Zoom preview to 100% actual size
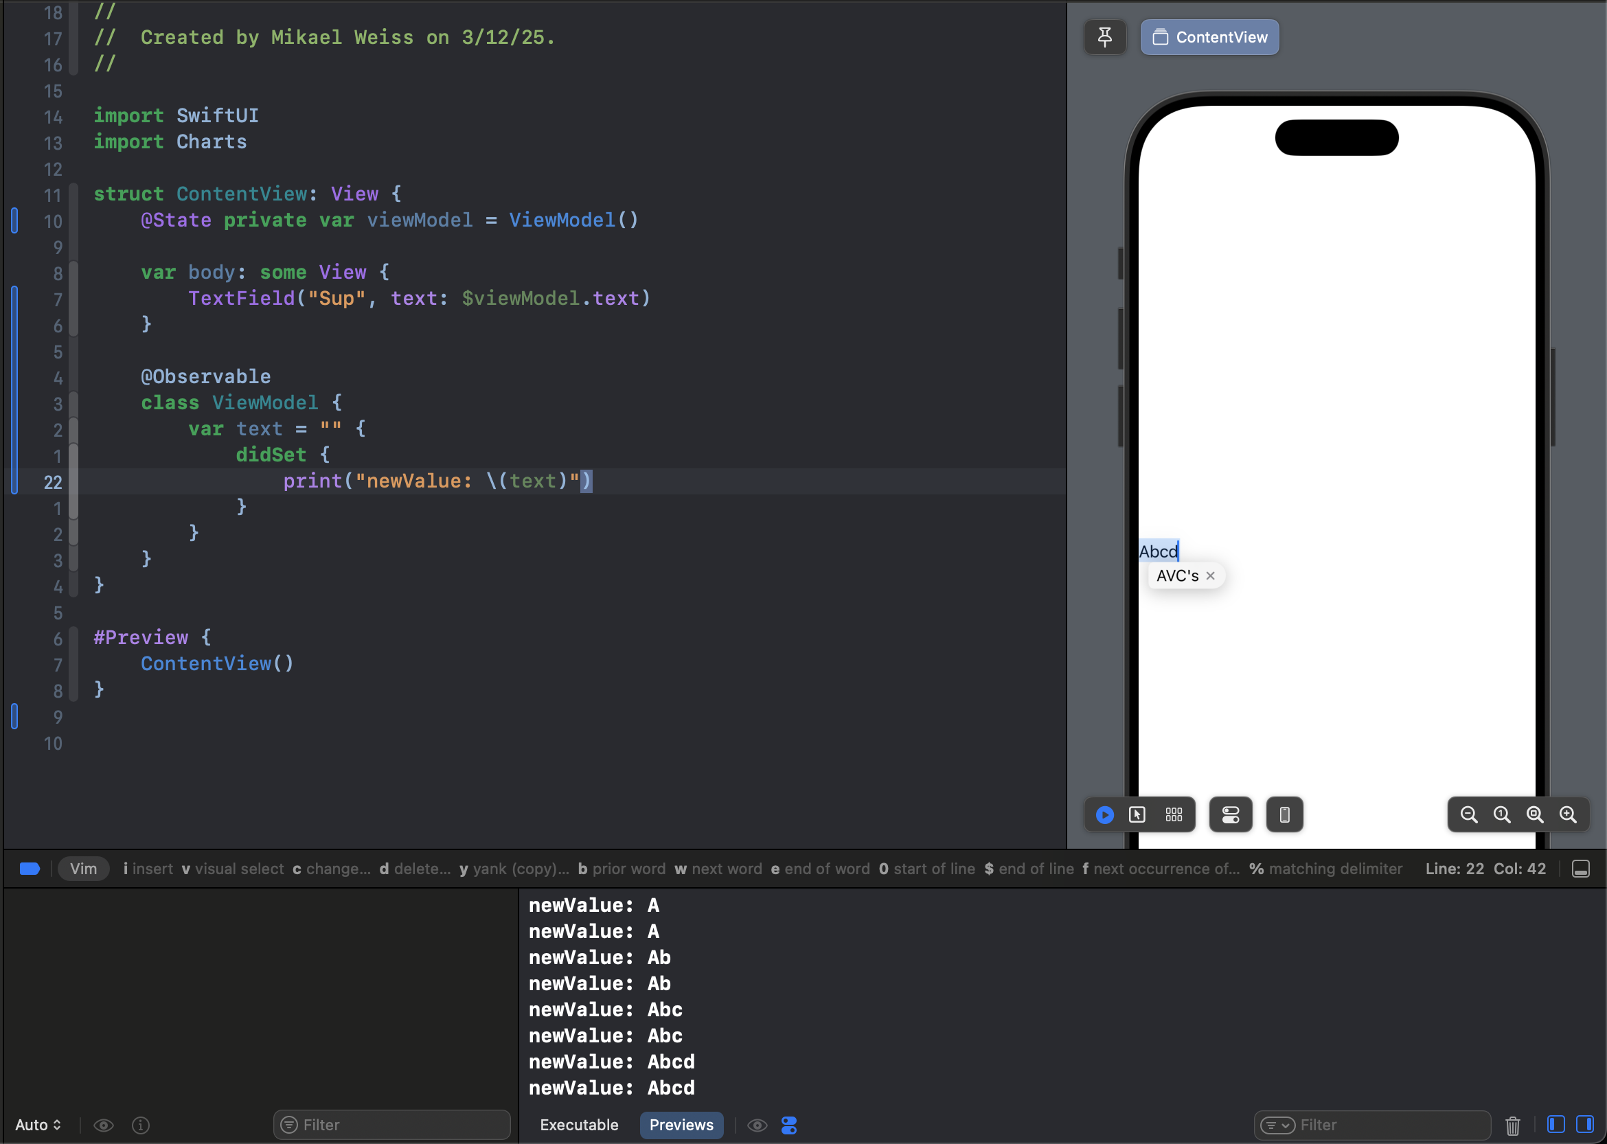The image size is (1607, 1144). (1501, 814)
